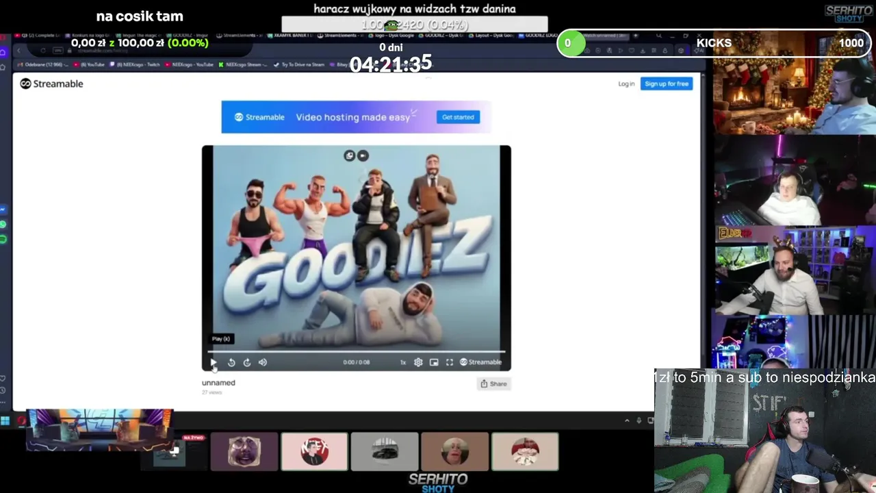Show hidden system tray icons chevron
The height and width of the screenshot is (493, 876).
tap(627, 420)
